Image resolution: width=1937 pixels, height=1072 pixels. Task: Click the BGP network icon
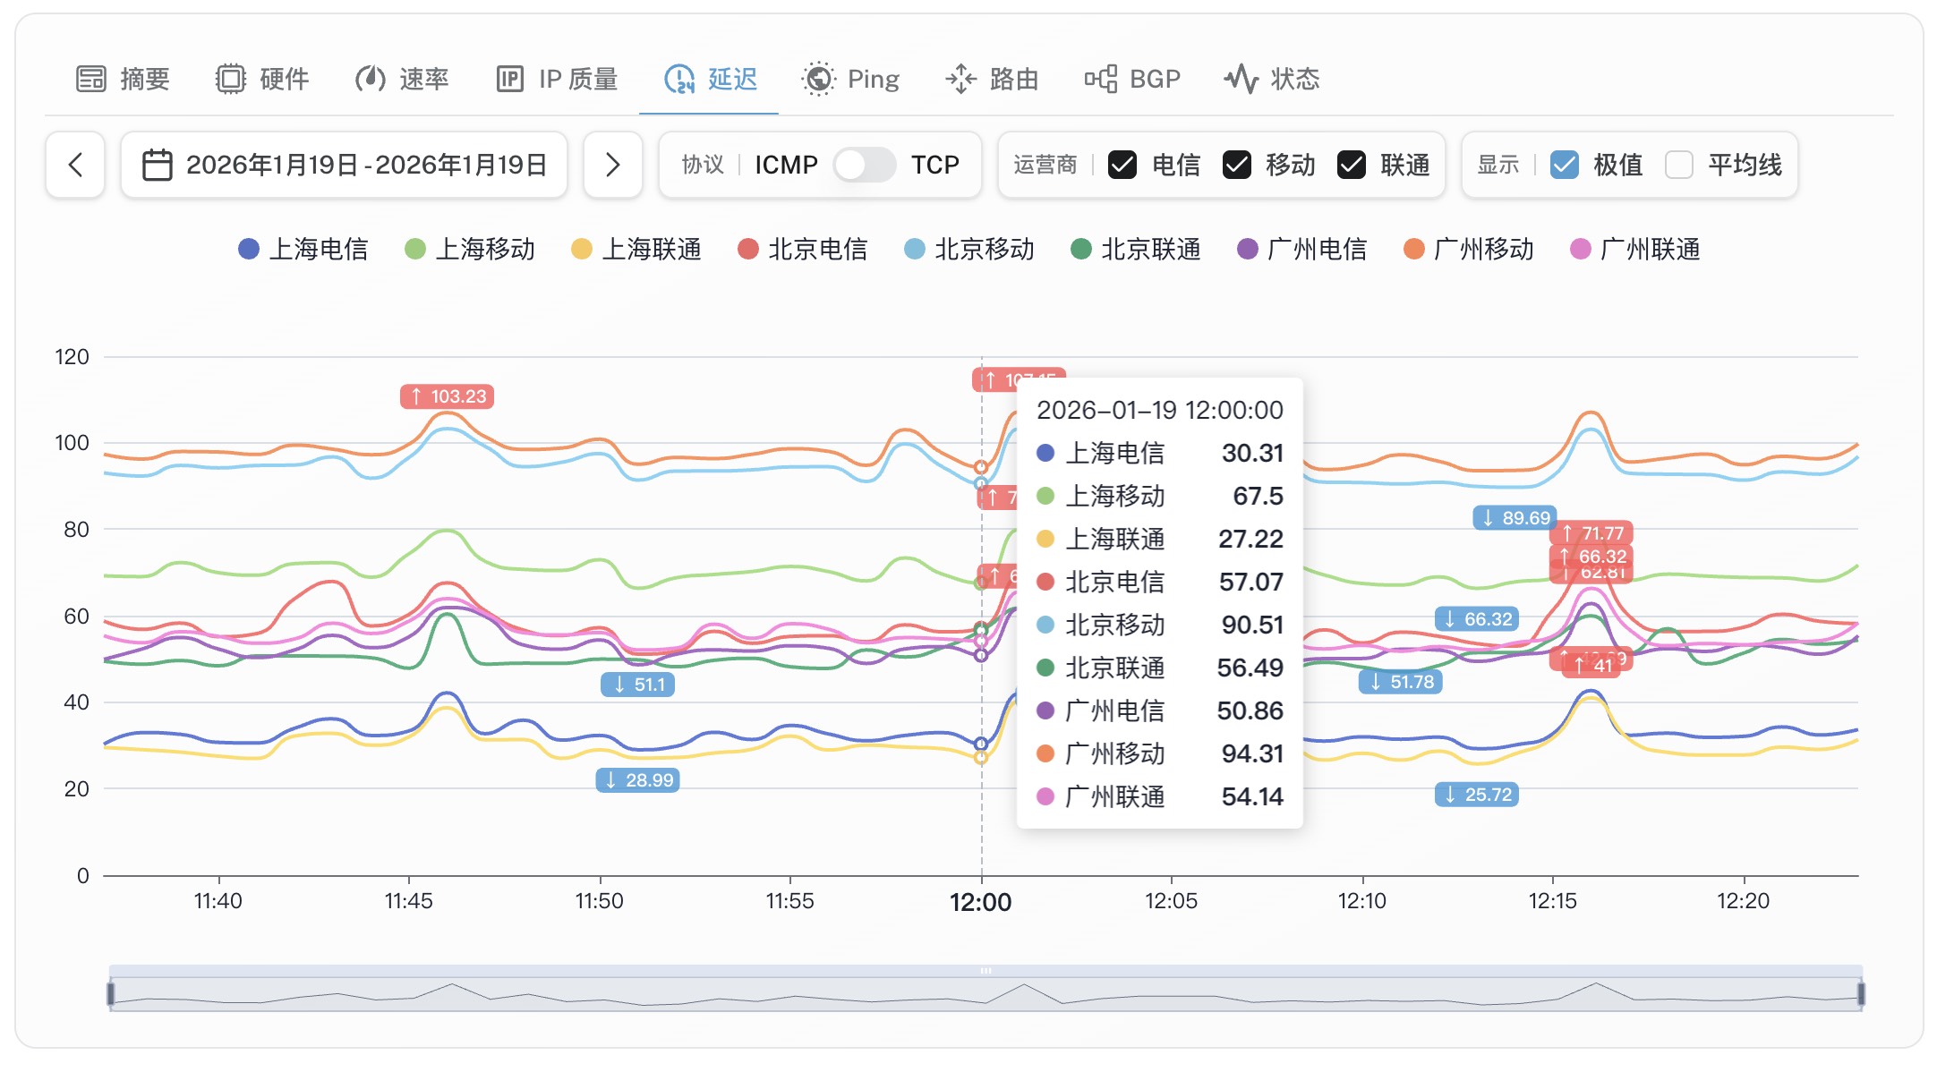(1100, 79)
